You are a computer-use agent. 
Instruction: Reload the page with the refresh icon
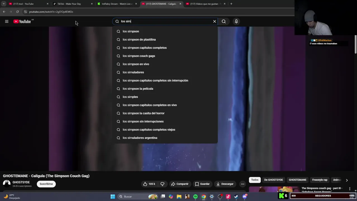coord(17,12)
